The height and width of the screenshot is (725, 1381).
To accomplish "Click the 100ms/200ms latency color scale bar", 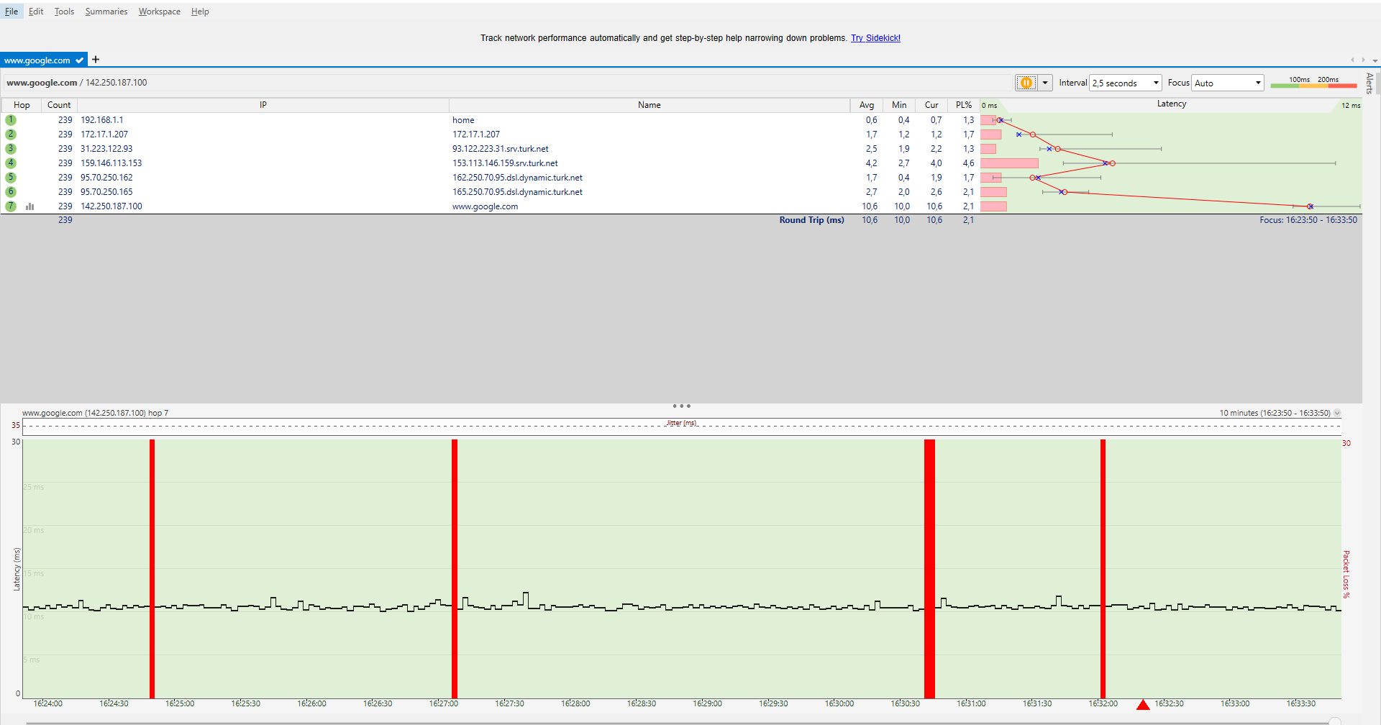I will point(1313,86).
